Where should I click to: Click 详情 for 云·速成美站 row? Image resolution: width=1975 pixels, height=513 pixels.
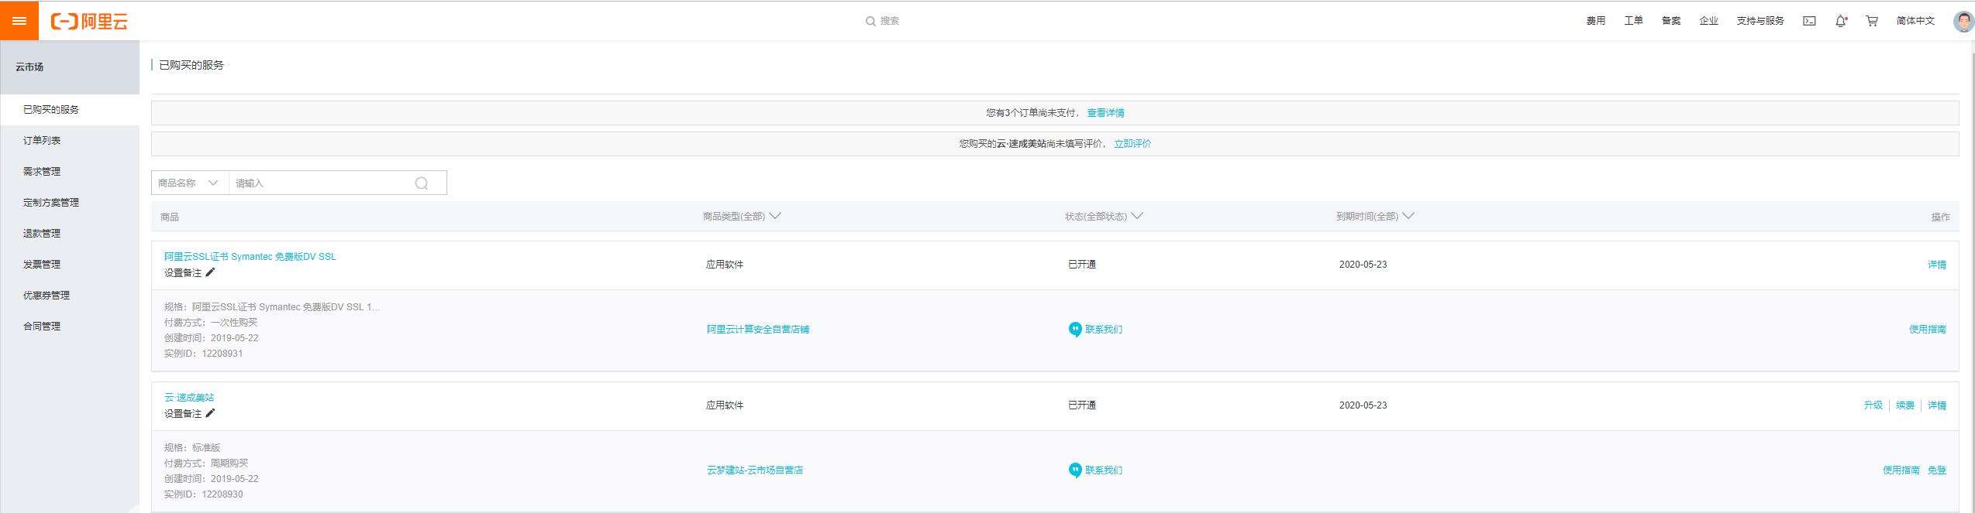(x=1937, y=405)
